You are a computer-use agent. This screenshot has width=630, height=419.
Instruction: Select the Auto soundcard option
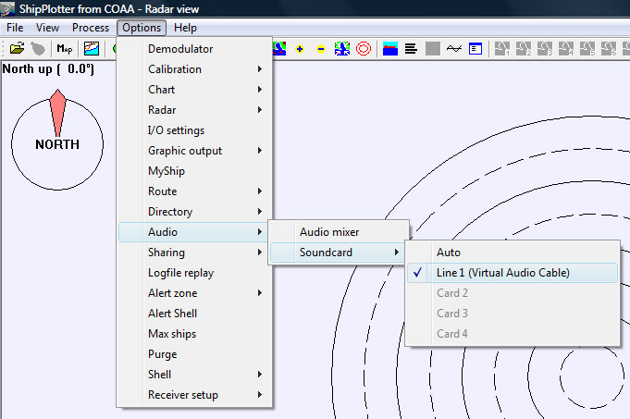513,253
